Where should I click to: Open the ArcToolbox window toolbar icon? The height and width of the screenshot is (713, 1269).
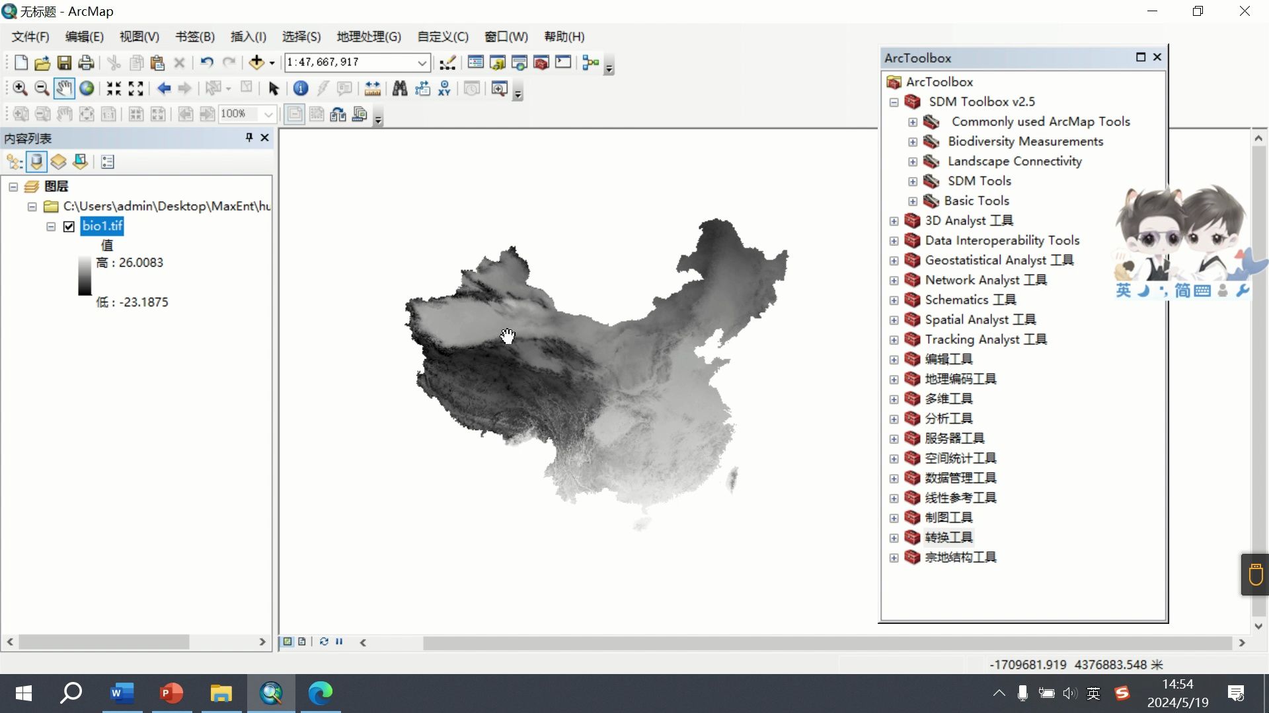coord(541,63)
